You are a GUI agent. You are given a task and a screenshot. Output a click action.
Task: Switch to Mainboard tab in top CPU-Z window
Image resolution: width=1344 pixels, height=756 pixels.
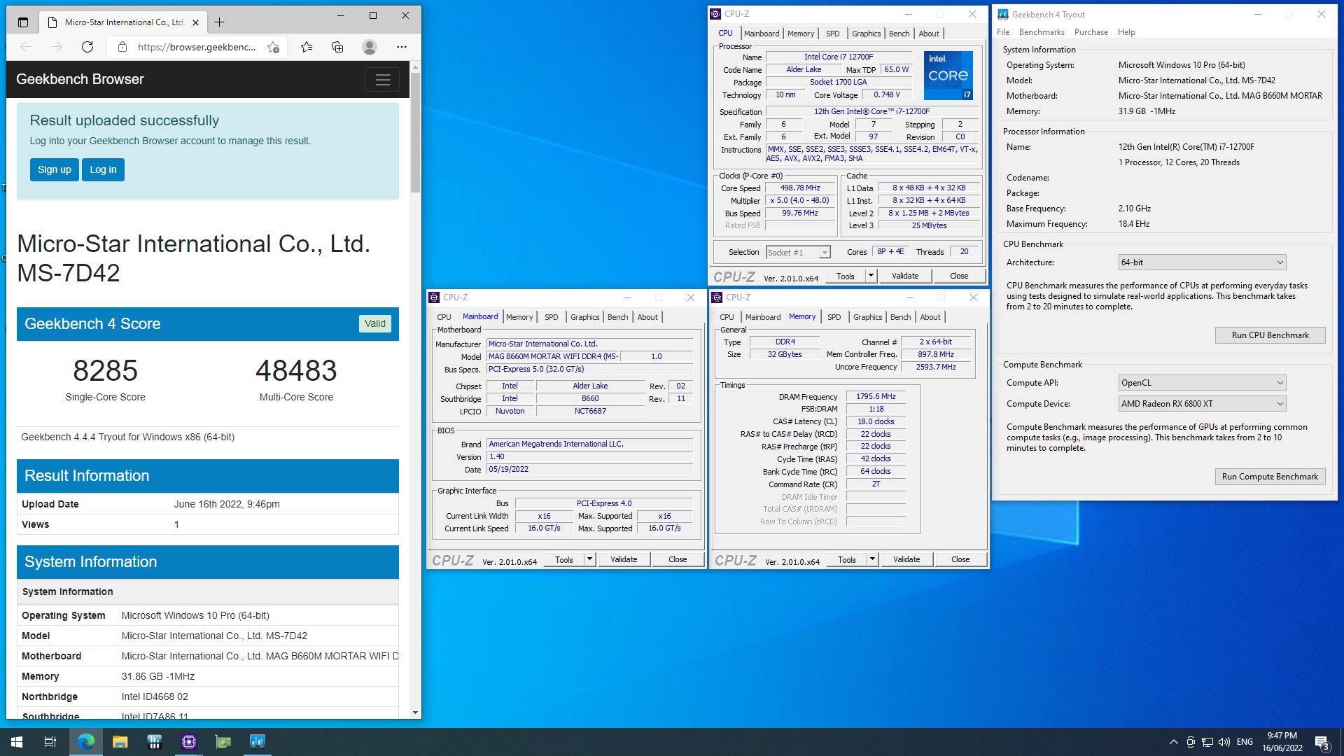click(762, 34)
